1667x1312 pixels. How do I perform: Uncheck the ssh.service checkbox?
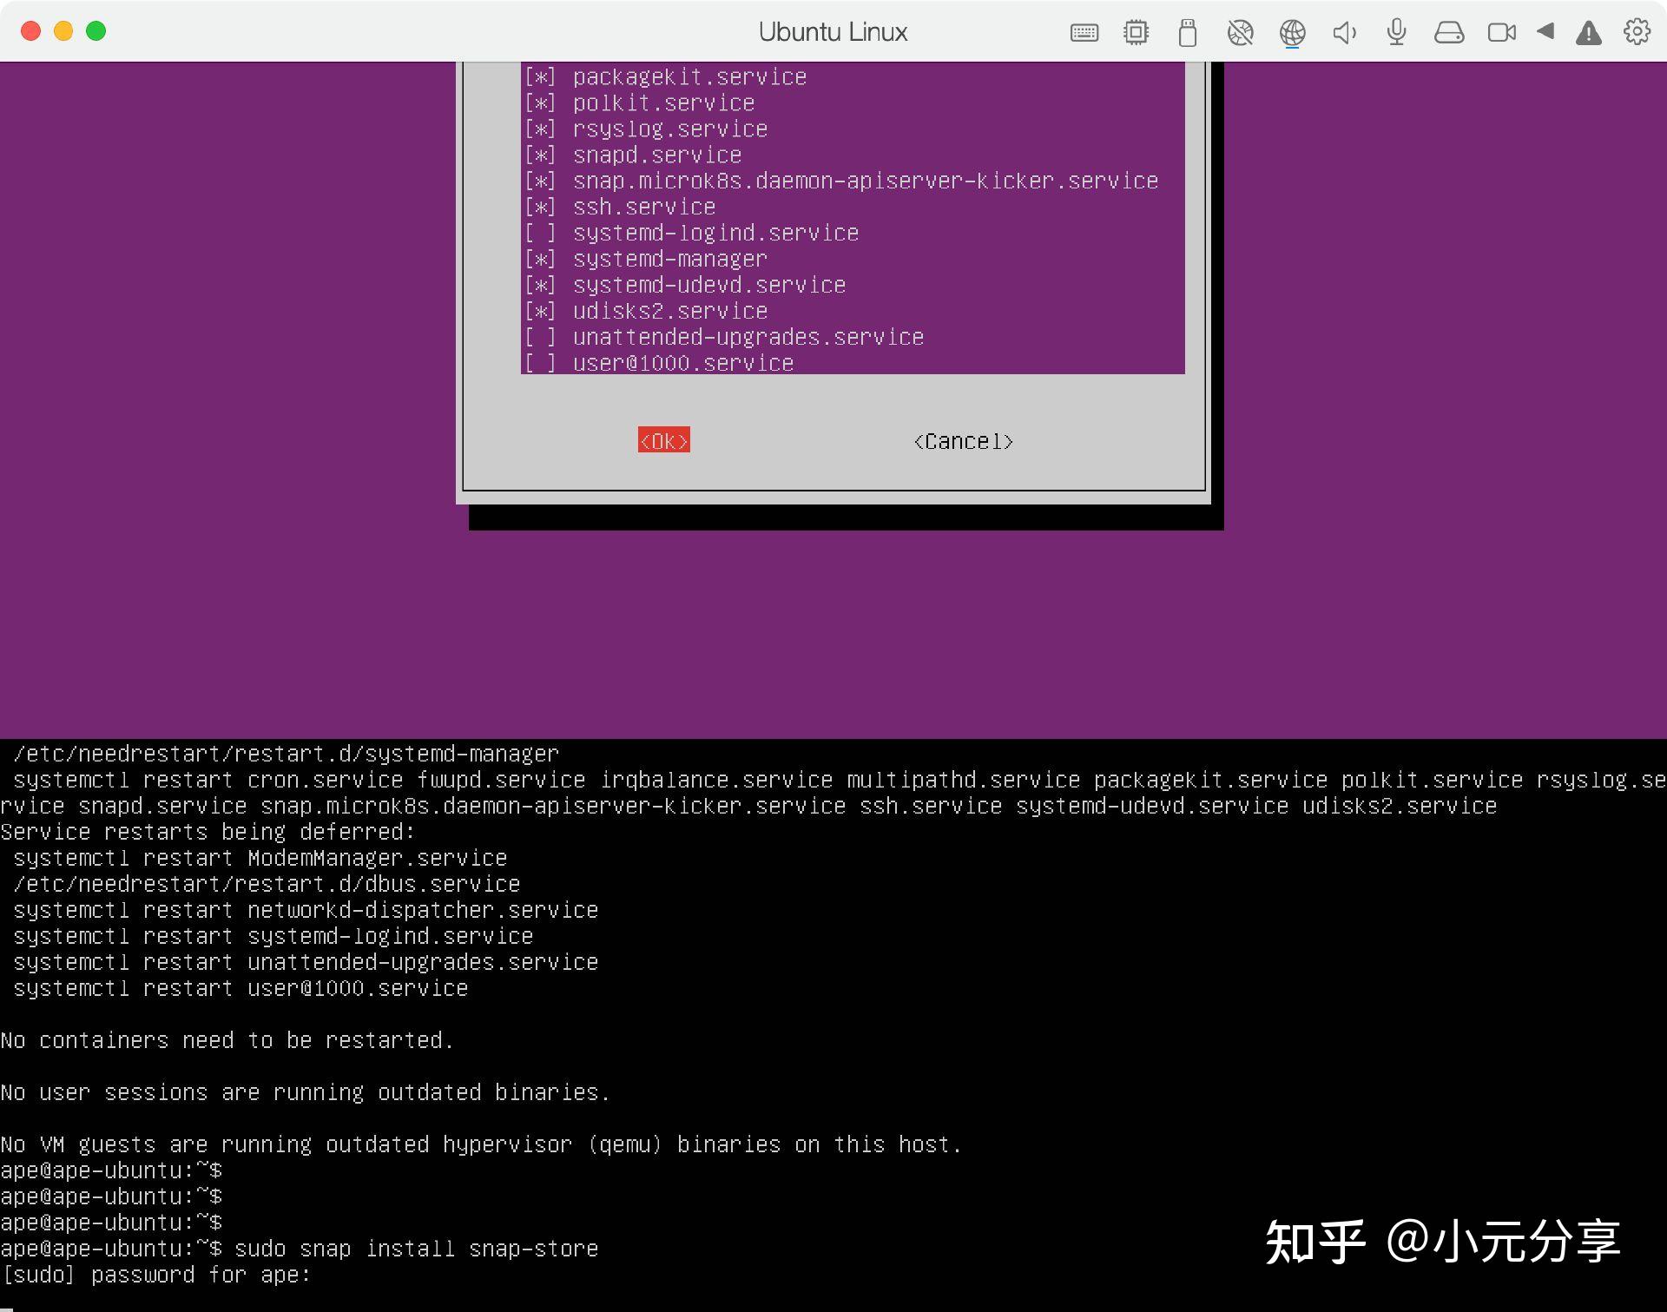(x=540, y=206)
